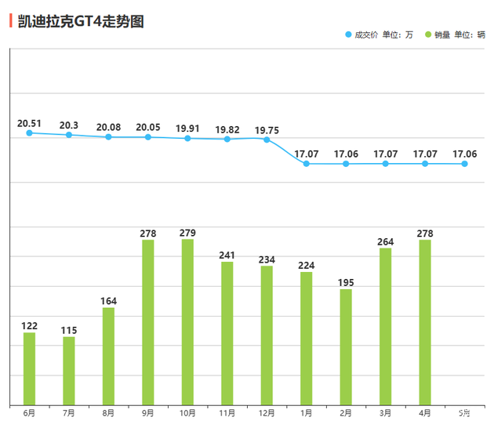The height and width of the screenshot is (435, 494).
Task: Select the 17.06 price point for 5月
Action: coord(465,164)
